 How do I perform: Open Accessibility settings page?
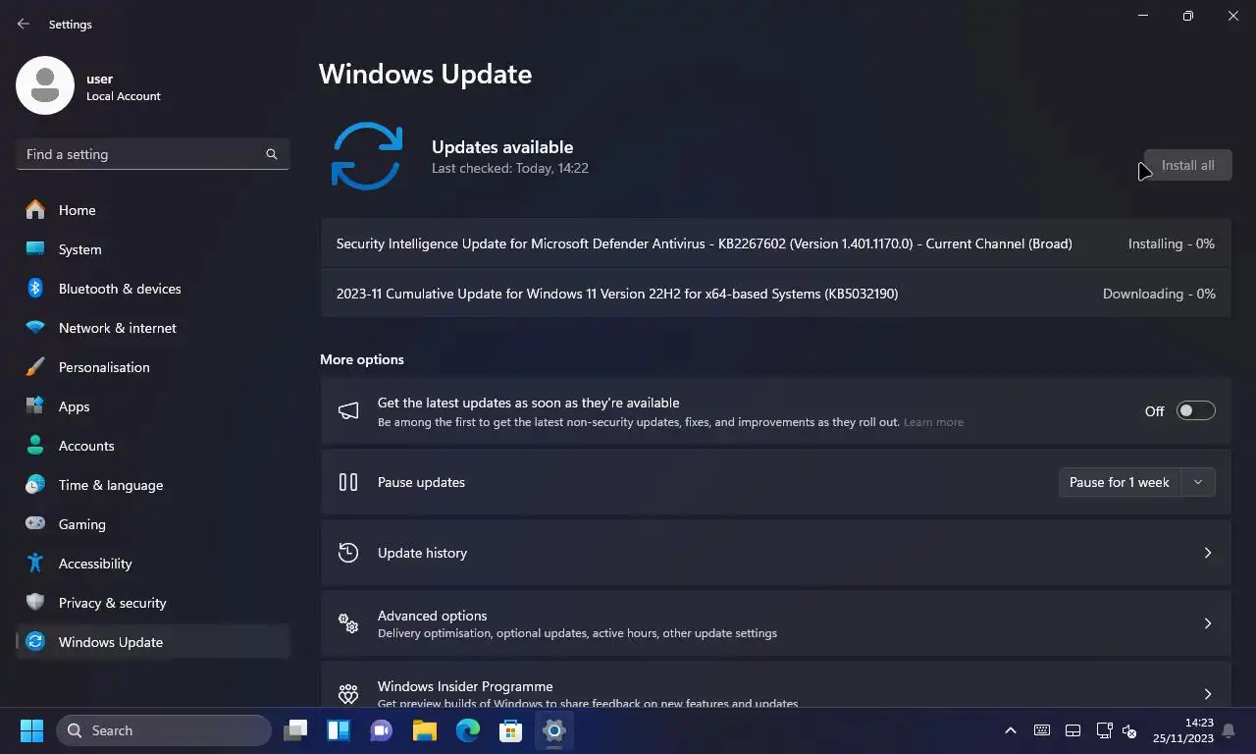coord(153,564)
